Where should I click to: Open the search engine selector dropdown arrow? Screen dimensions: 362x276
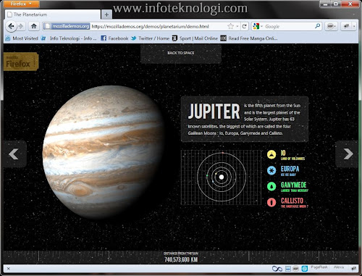261,26
